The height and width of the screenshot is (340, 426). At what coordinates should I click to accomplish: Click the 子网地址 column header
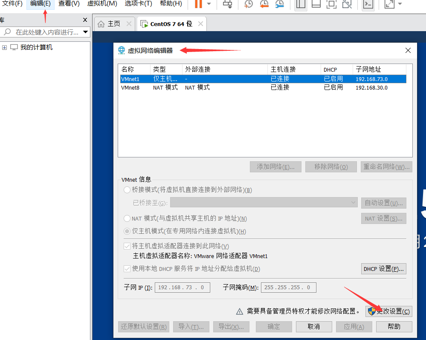380,69
